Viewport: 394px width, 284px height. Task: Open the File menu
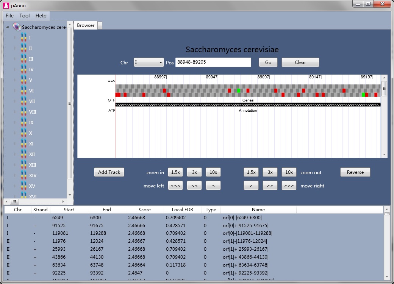coord(9,16)
